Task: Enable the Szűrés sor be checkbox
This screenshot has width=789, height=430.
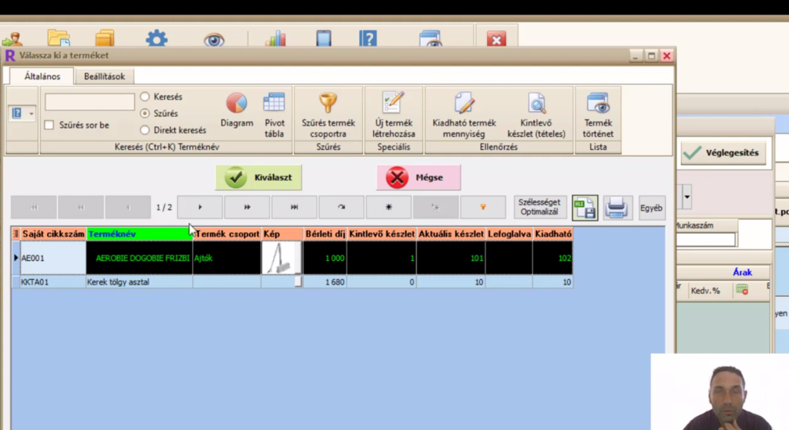Action: coord(49,125)
